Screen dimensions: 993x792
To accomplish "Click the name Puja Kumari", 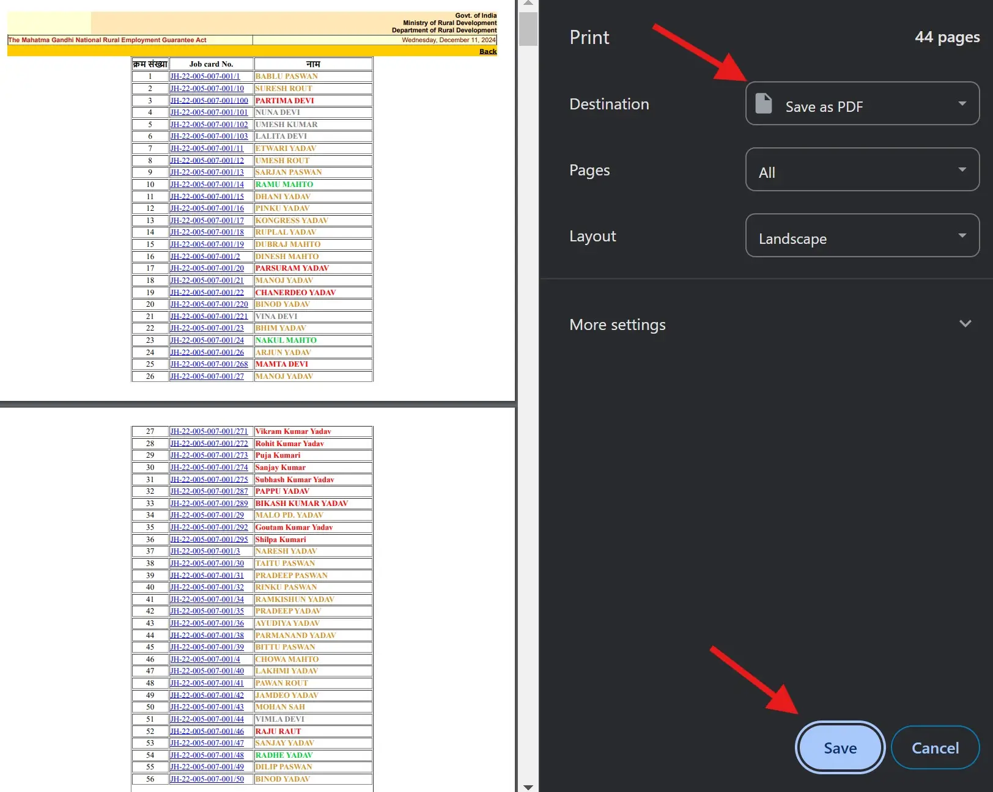I will [278, 455].
